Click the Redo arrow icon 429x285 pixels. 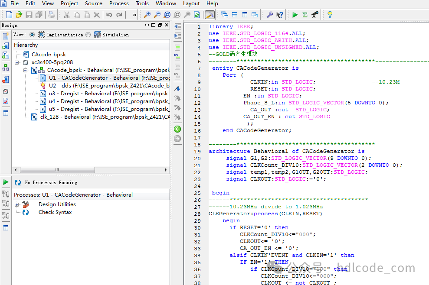tap(119, 15)
